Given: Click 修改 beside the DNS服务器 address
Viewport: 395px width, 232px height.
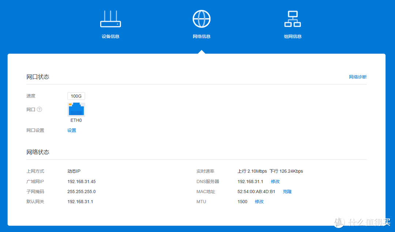Looking at the screenshot, I should (x=275, y=181).
